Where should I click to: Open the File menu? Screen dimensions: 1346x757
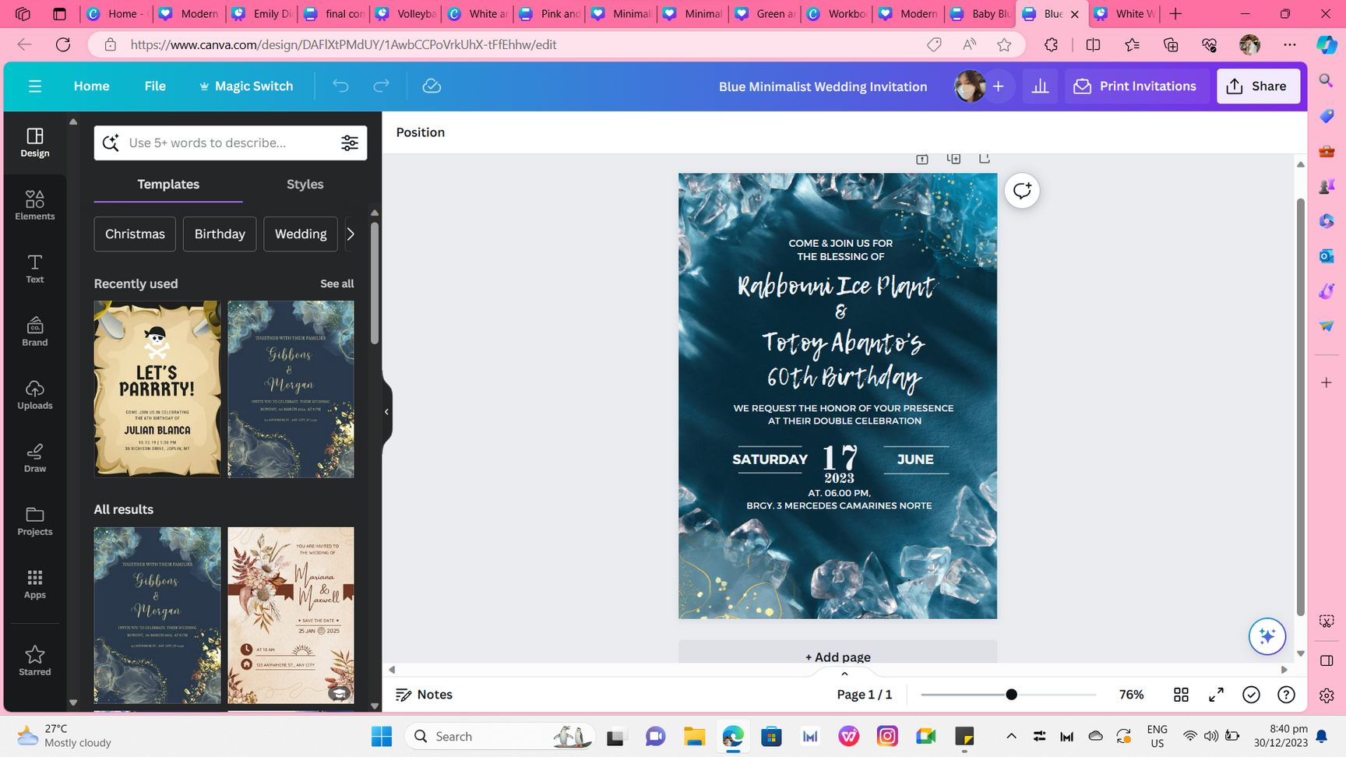tap(155, 86)
